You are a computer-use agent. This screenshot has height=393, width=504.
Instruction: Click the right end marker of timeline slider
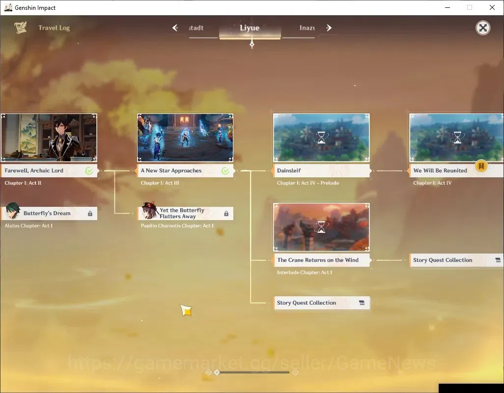(295, 372)
